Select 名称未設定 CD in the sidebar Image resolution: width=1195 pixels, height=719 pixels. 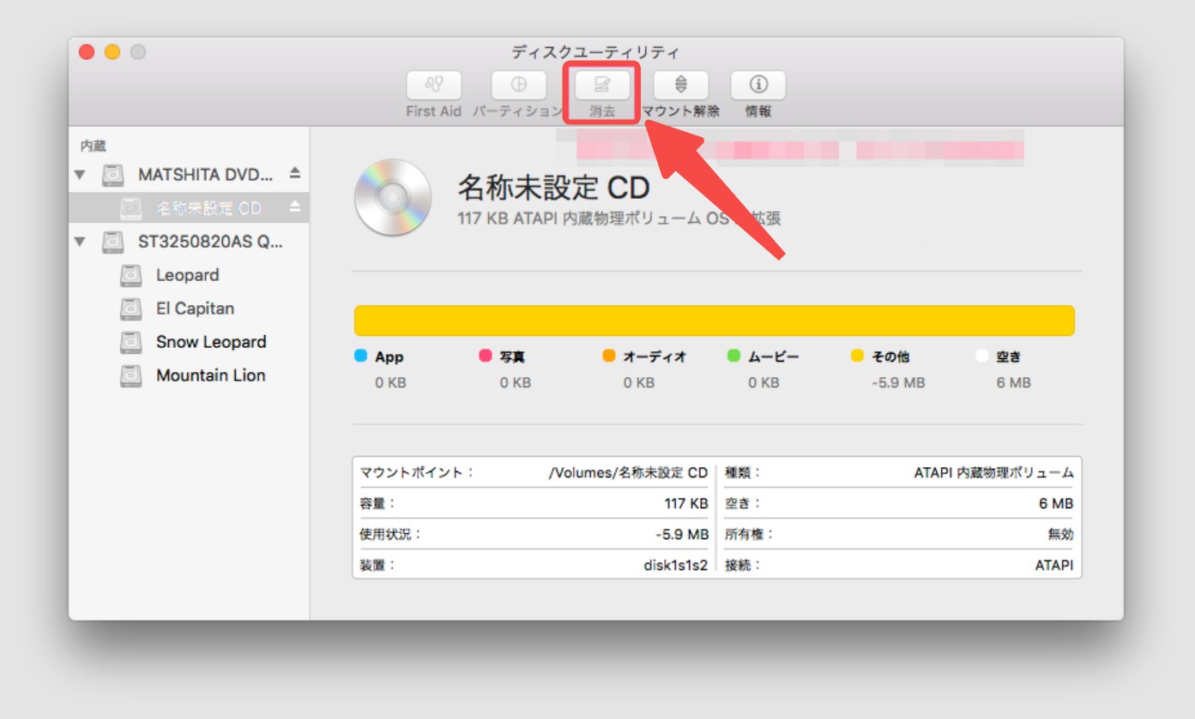[208, 208]
